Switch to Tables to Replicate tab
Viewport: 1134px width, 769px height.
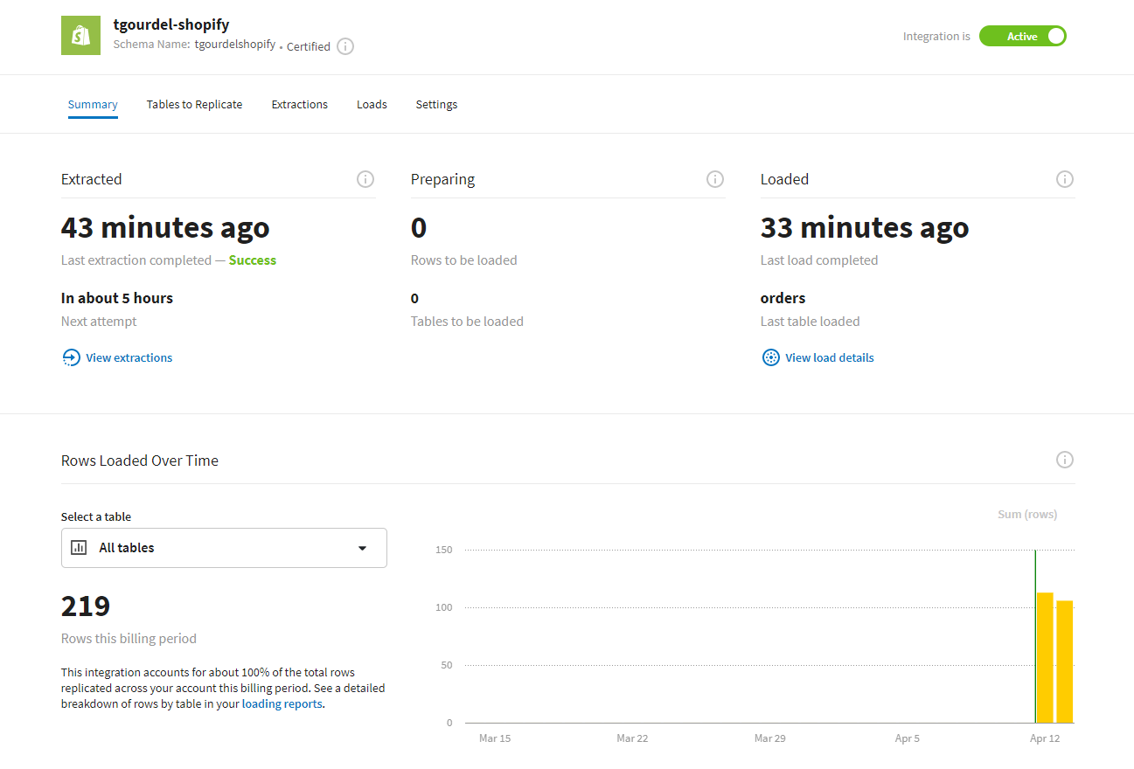[x=194, y=105]
